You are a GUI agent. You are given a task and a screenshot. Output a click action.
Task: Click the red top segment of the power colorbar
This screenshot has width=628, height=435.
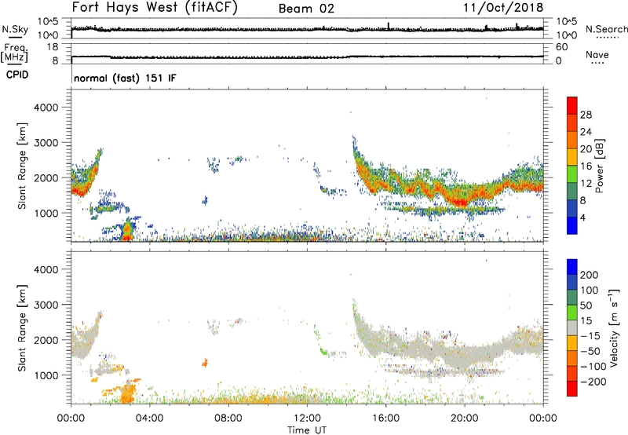[572, 105]
